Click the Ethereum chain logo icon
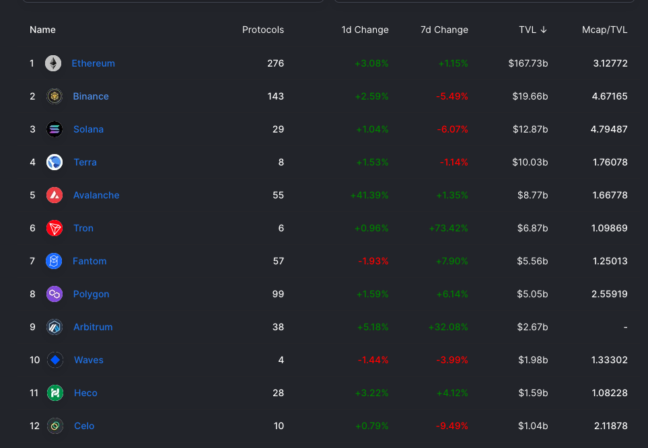This screenshot has height=448, width=648. coord(53,63)
